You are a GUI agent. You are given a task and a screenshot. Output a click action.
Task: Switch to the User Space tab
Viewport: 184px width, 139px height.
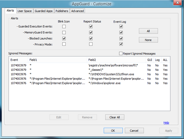(24, 11)
